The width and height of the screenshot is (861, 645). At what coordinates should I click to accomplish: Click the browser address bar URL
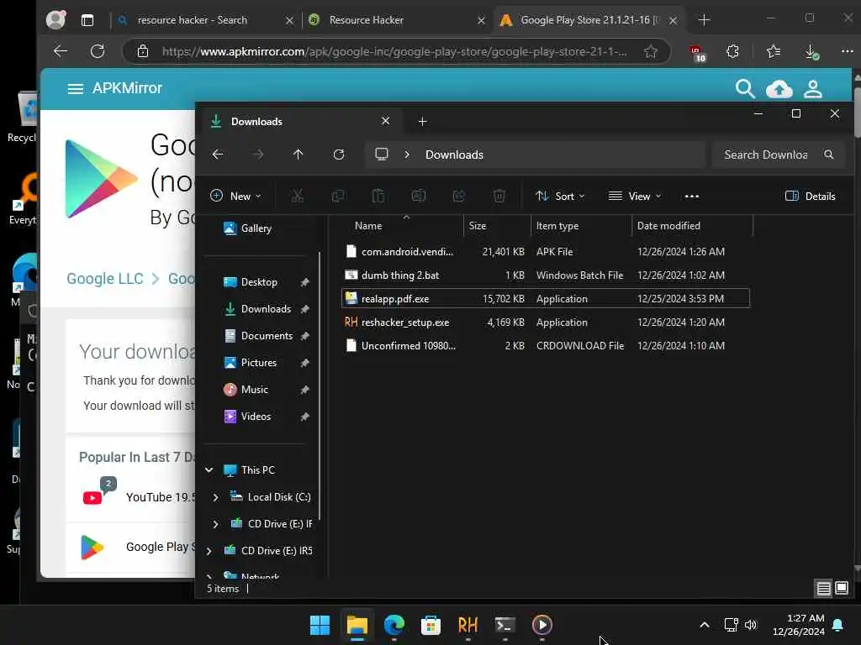394,51
